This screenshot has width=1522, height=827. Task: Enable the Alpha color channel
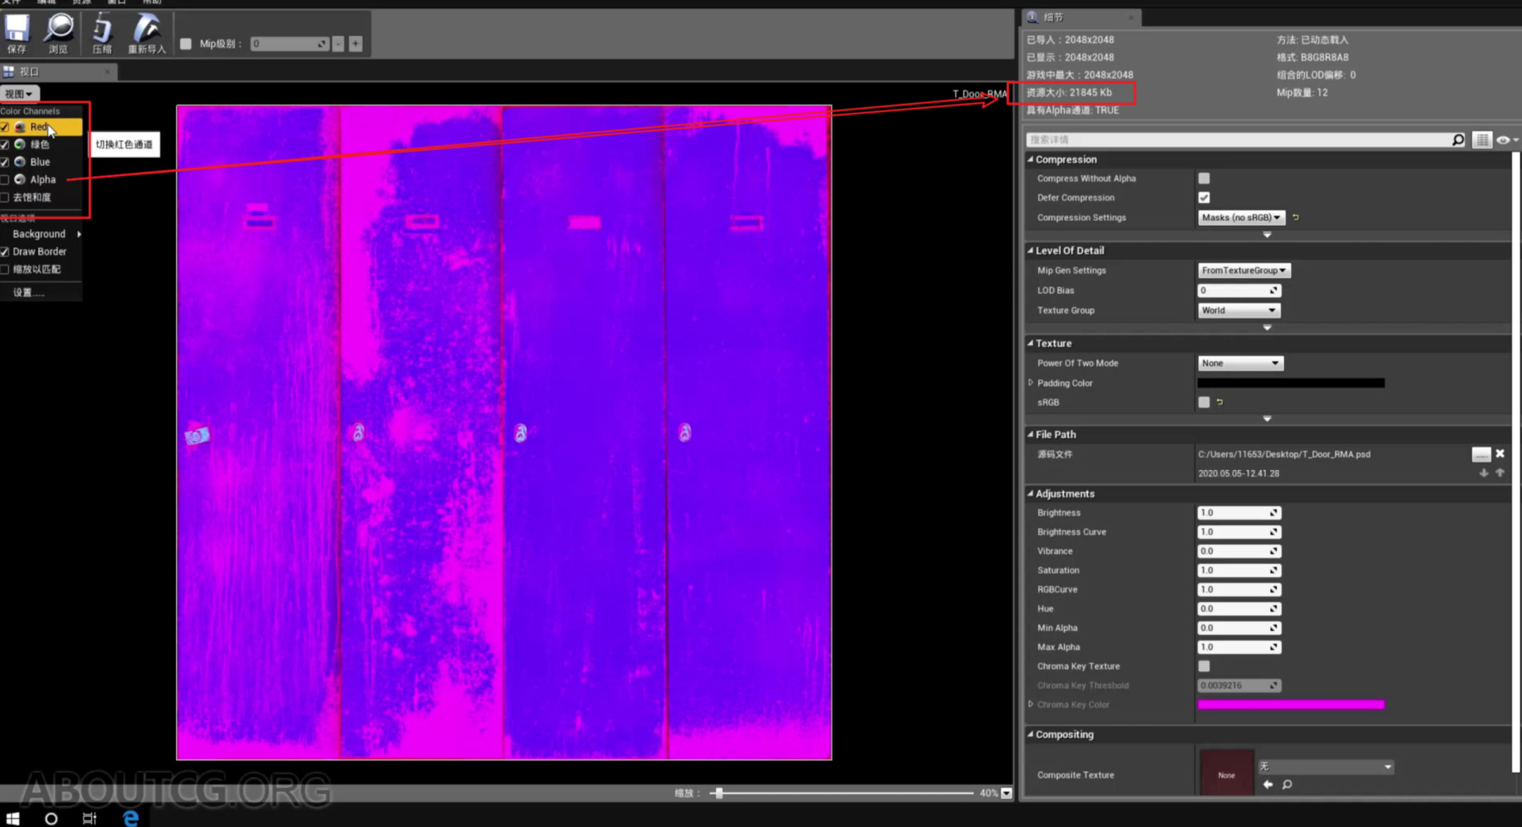click(x=6, y=180)
